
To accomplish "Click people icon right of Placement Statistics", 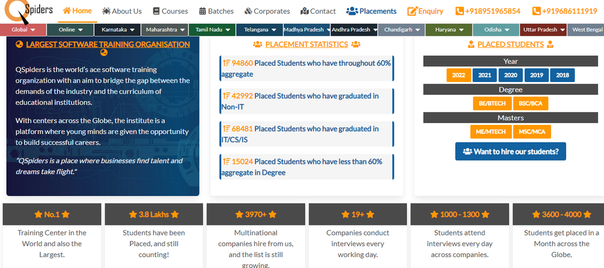I will (356, 44).
